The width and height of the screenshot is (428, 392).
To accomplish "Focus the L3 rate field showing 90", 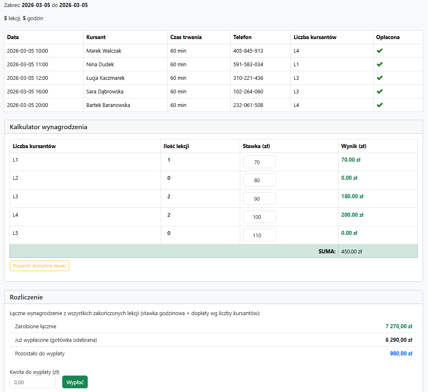I will [259, 199].
